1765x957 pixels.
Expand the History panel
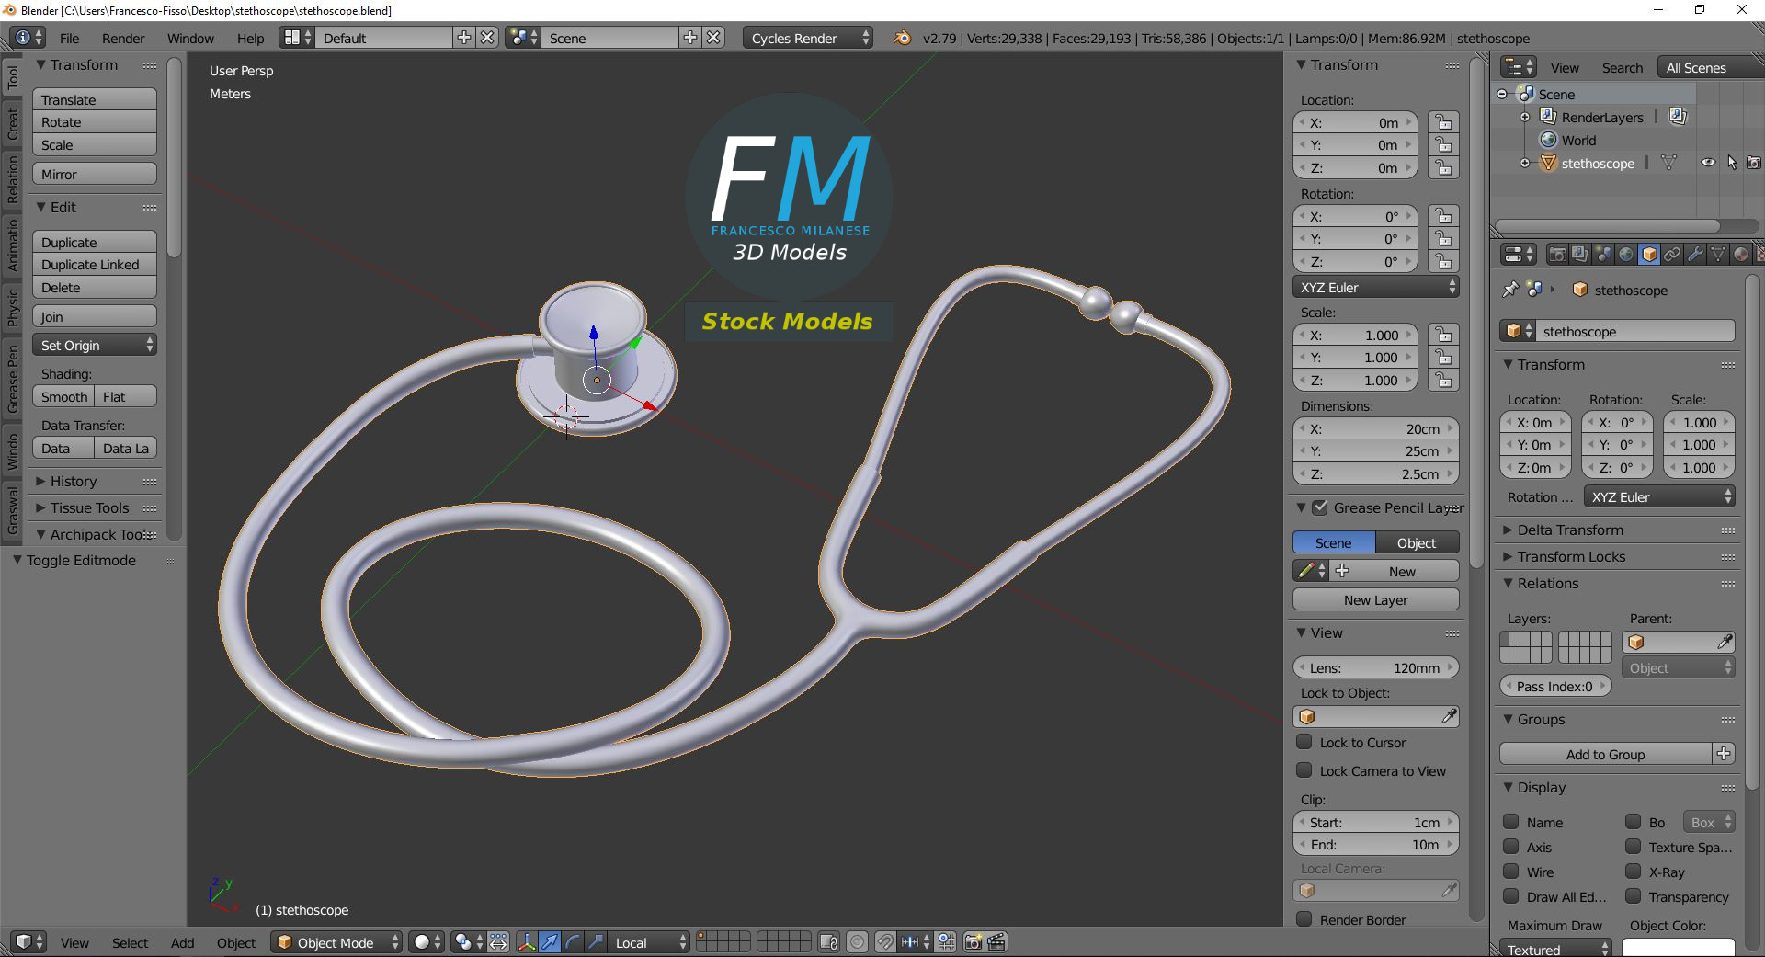pos(69,481)
